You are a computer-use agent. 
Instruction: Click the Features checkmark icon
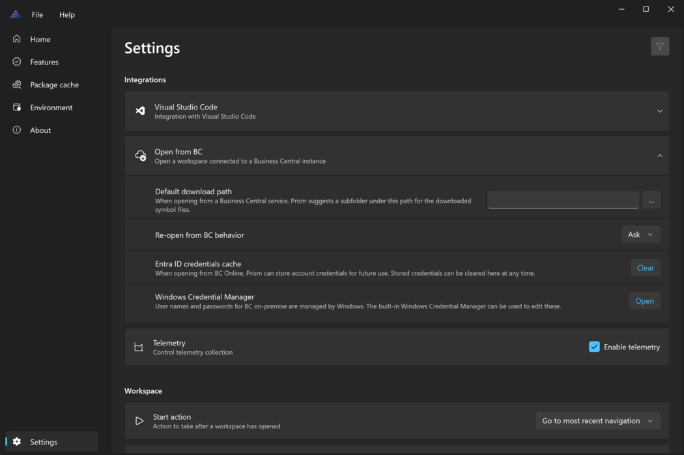pos(16,61)
